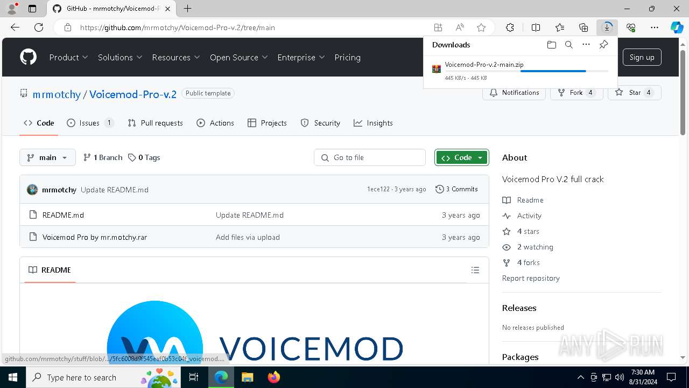The height and width of the screenshot is (388, 689).
Task: Click the Sign up button
Action: (642, 57)
